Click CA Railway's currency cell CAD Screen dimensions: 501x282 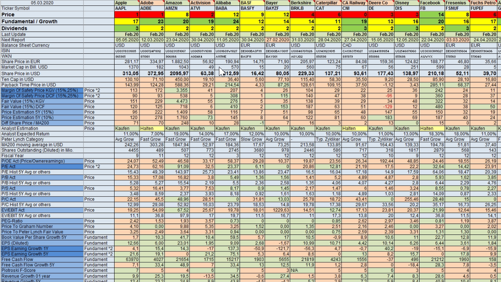(354, 45)
